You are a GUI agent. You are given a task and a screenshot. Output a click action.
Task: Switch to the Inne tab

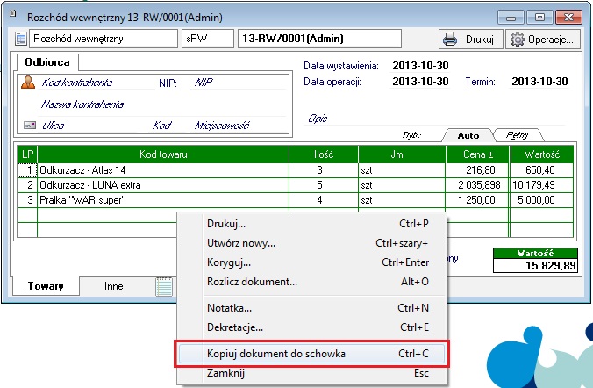point(114,286)
